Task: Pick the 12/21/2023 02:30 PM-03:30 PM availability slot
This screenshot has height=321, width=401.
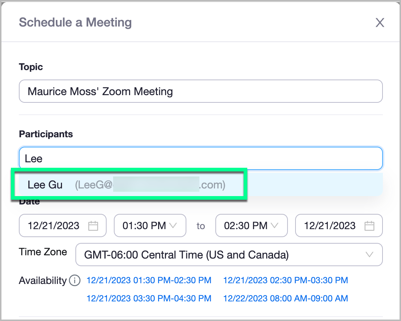Action: (x=285, y=280)
